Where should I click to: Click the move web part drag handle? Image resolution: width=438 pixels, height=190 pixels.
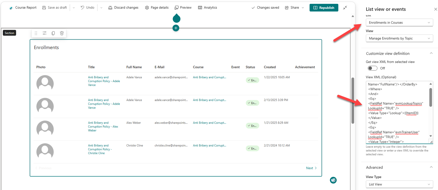coord(36,33)
